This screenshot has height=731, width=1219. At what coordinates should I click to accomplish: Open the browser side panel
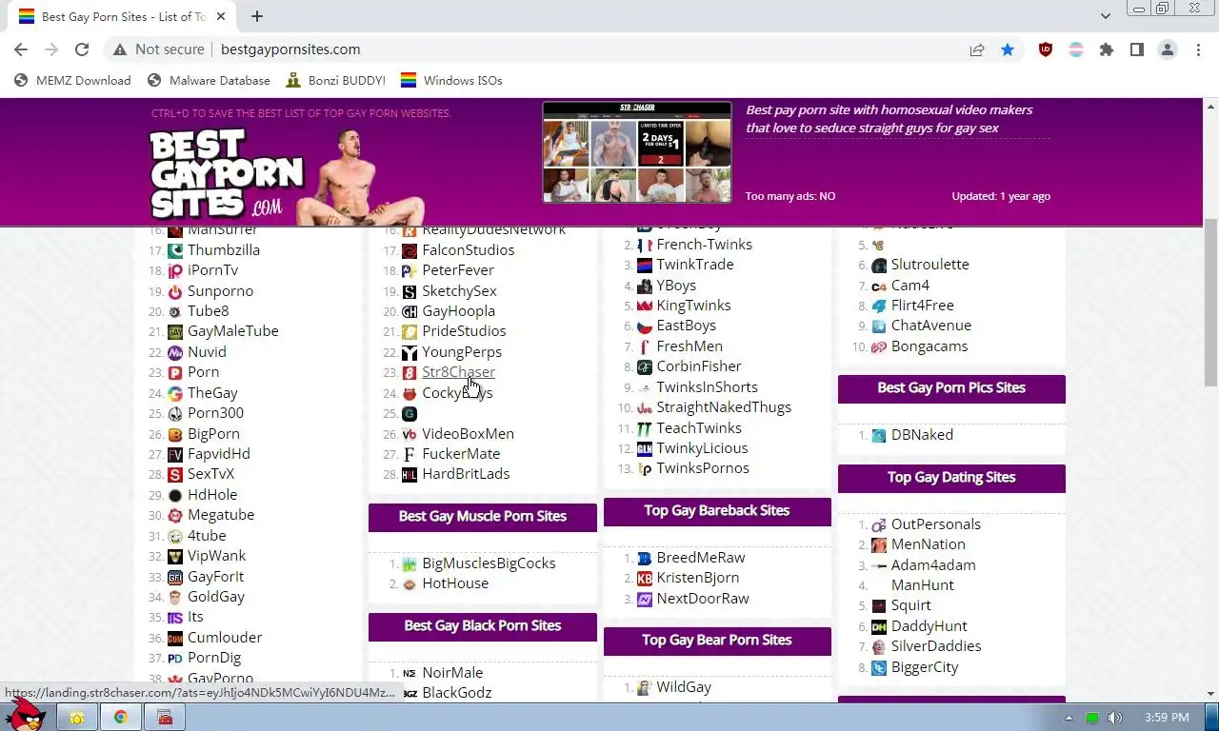[x=1137, y=49]
